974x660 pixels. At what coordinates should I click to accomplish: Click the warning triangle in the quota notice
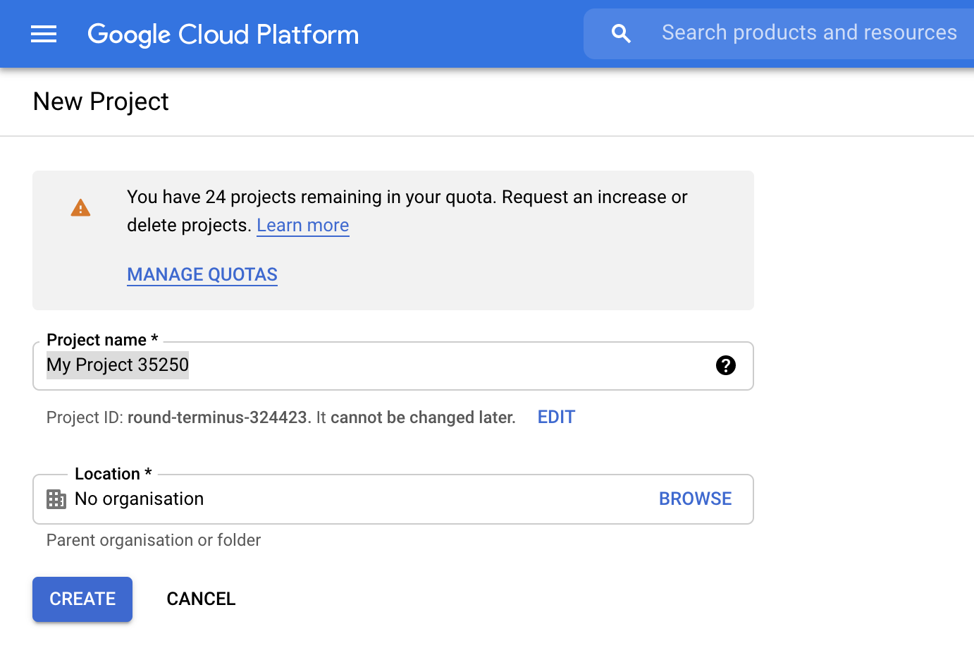[x=80, y=207]
